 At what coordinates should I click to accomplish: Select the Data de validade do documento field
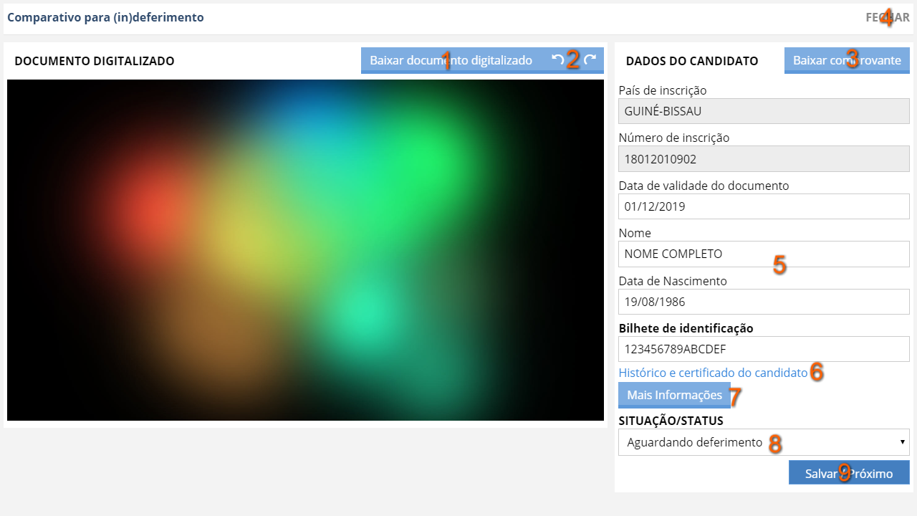(x=763, y=206)
